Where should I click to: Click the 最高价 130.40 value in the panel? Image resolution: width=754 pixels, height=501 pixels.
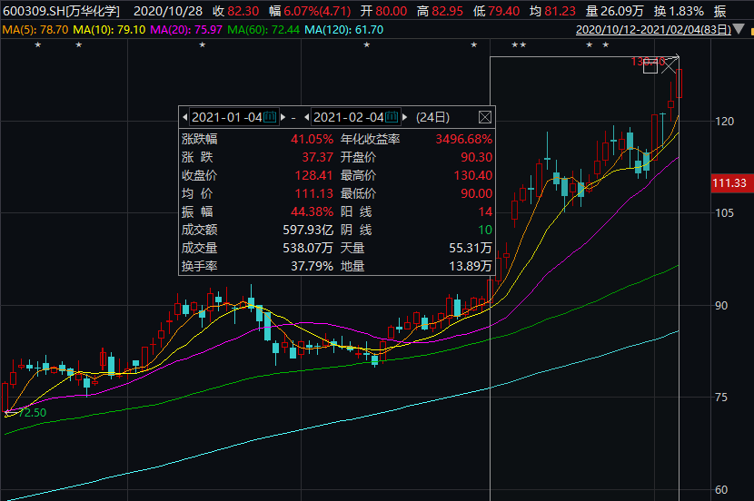click(472, 175)
